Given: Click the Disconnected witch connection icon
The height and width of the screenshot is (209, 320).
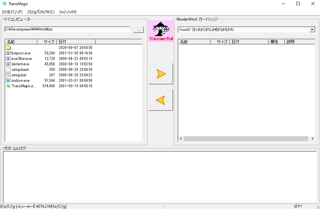Looking at the screenshot, I should (x=161, y=31).
